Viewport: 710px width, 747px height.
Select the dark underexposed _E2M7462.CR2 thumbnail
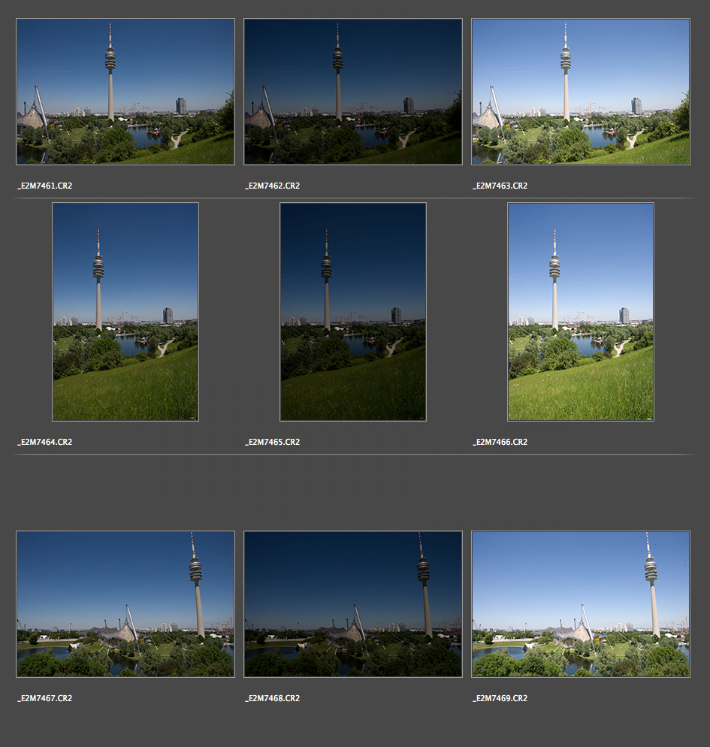click(353, 92)
